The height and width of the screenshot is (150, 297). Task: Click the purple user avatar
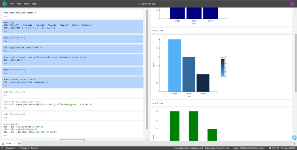(292, 4)
